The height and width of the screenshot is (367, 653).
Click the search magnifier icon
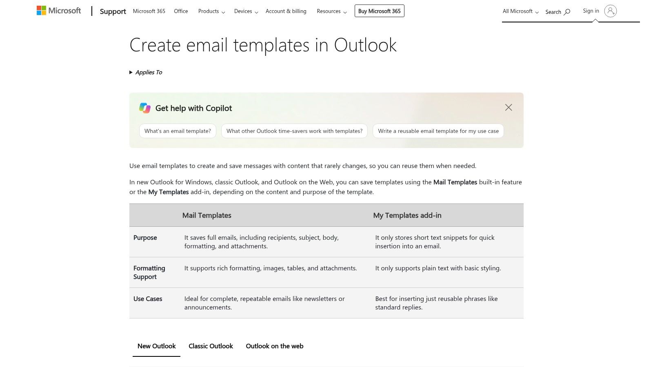tap(567, 12)
